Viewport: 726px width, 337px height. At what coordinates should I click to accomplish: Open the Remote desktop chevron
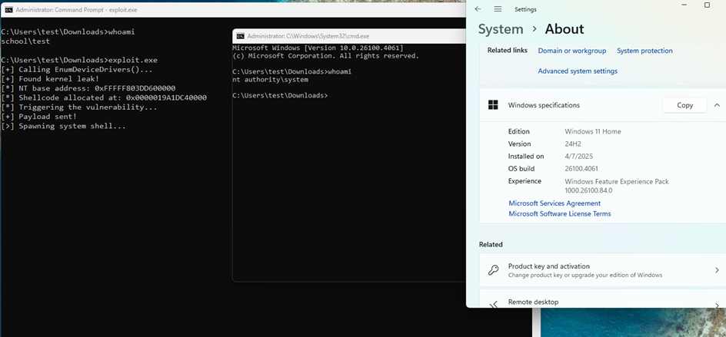[717, 305]
